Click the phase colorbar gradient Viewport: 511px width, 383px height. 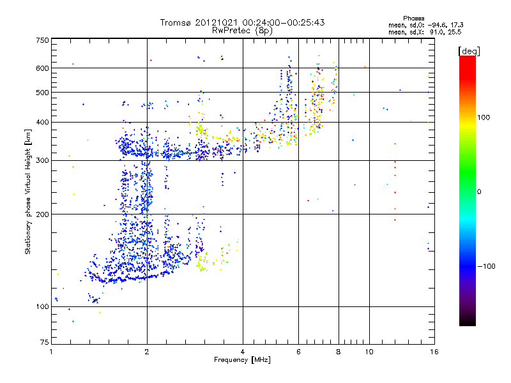pos(468,190)
